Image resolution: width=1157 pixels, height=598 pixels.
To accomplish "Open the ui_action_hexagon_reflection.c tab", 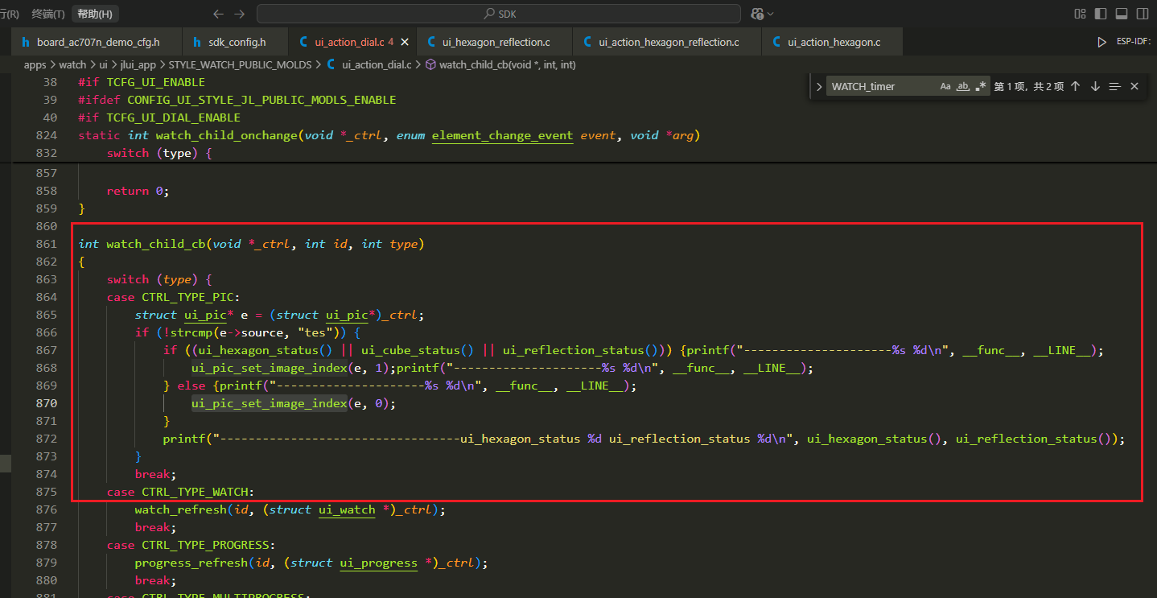I will tap(668, 42).
